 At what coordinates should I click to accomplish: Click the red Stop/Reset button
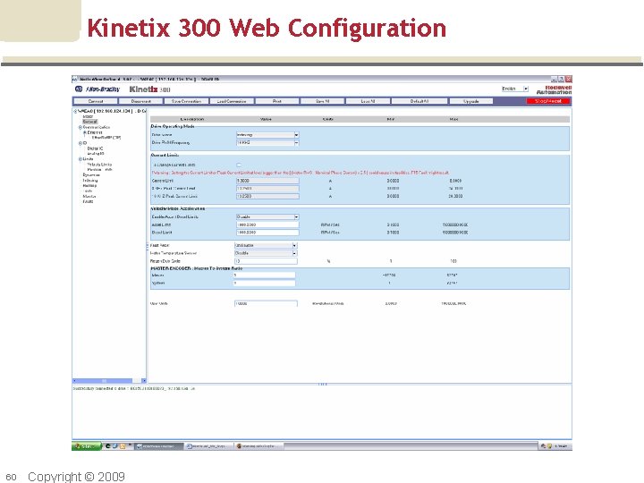548,101
